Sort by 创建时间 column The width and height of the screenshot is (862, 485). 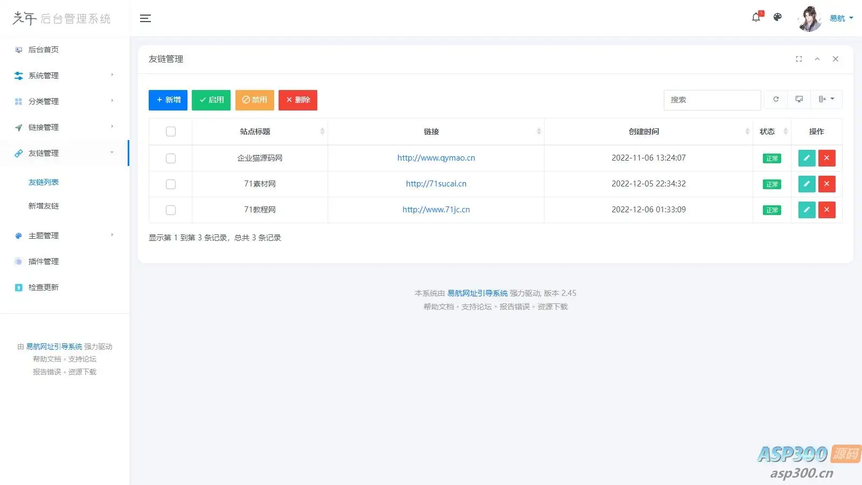coord(649,131)
